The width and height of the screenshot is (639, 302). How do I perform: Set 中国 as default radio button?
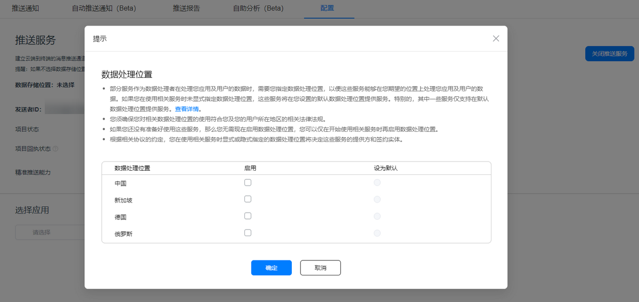pos(377,182)
